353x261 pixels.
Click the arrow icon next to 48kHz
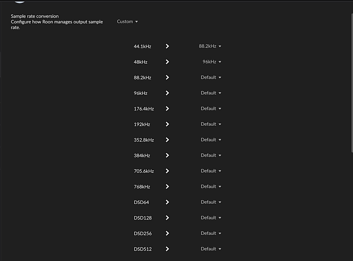167,62
